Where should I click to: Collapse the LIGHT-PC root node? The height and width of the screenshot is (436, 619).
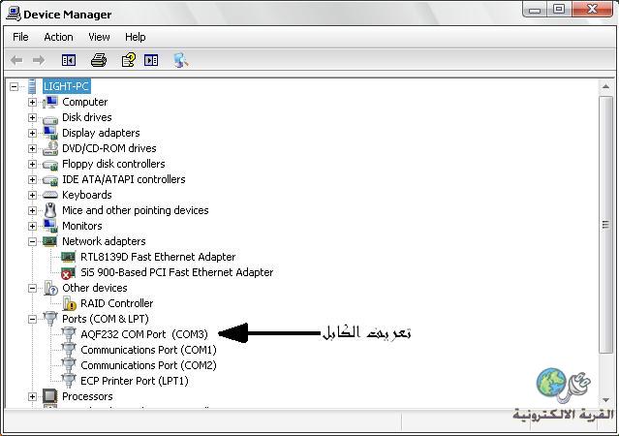(x=15, y=86)
